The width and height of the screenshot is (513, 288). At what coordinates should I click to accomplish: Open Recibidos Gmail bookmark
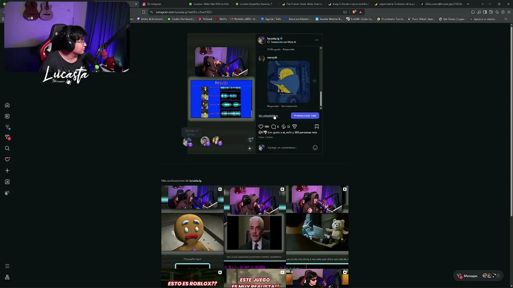point(243,19)
